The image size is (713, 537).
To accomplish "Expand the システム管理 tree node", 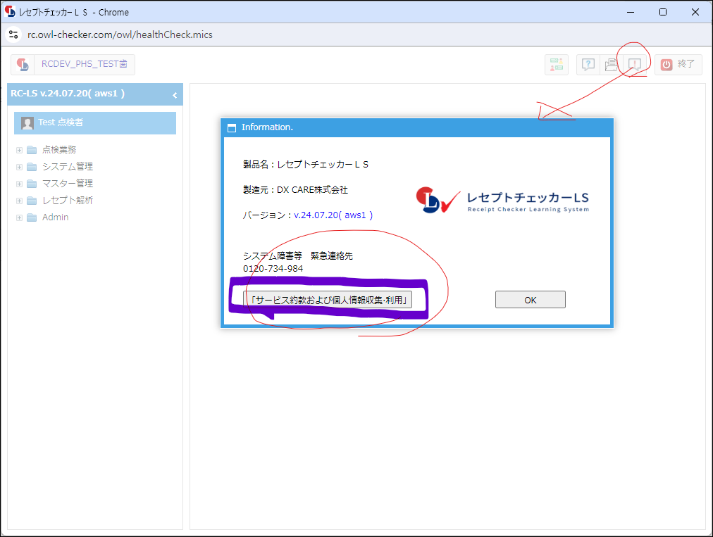I will click(x=19, y=167).
